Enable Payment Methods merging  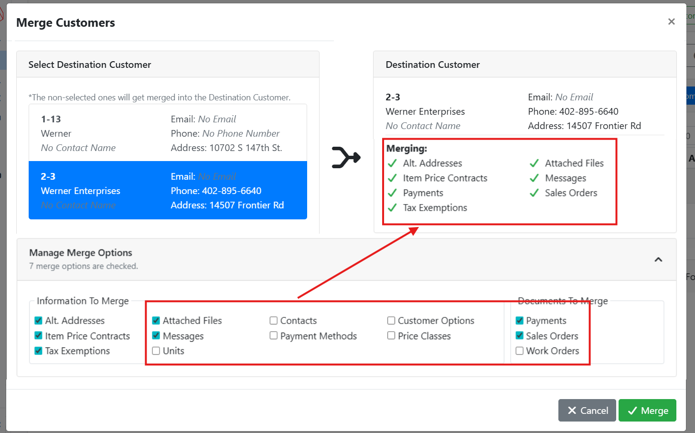click(274, 336)
